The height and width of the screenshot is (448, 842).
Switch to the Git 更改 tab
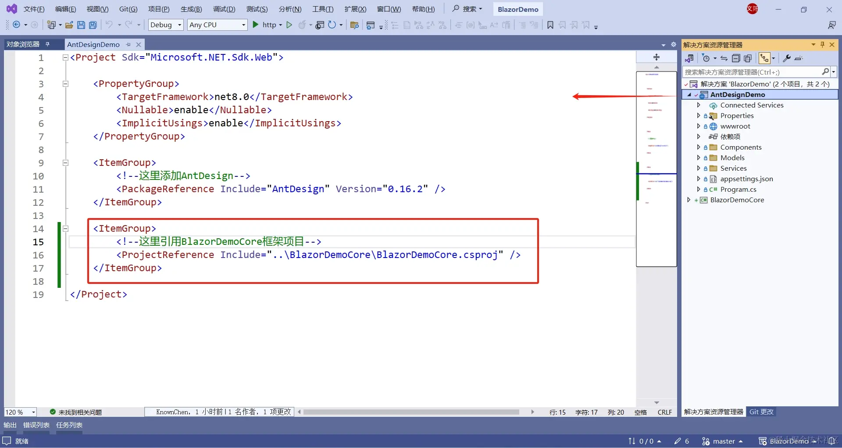tap(761, 412)
